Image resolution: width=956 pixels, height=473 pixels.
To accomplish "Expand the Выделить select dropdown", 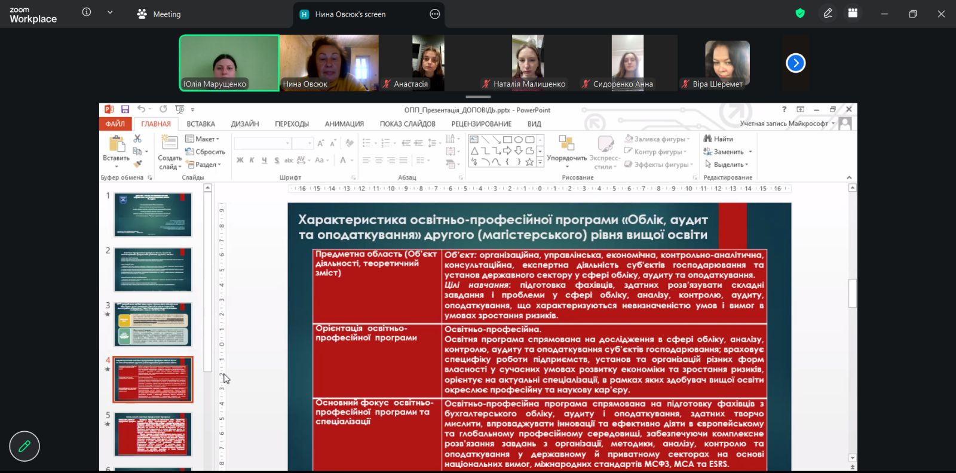I will tap(727, 164).
